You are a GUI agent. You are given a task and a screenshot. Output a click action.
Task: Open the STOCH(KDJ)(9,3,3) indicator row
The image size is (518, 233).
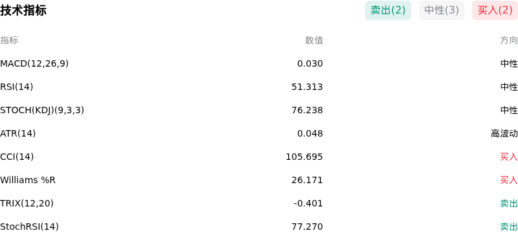point(259,110)
